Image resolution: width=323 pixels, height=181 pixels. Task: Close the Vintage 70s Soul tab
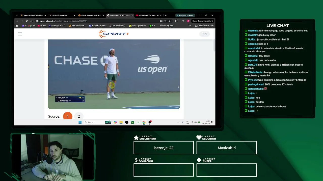pos(161,15)
